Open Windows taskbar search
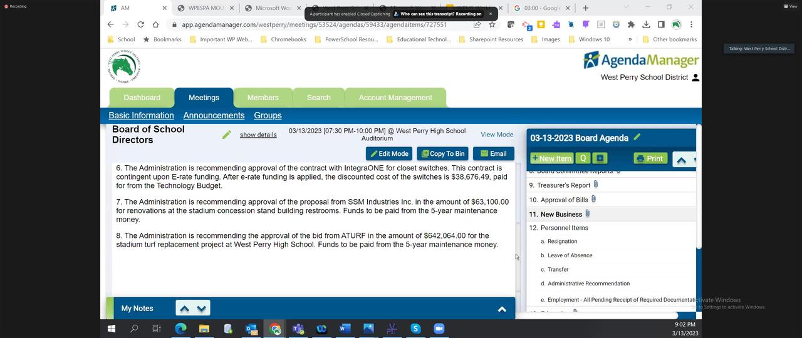Image resolution: width=802 pixels, height=338 pixels. [133, 328]
